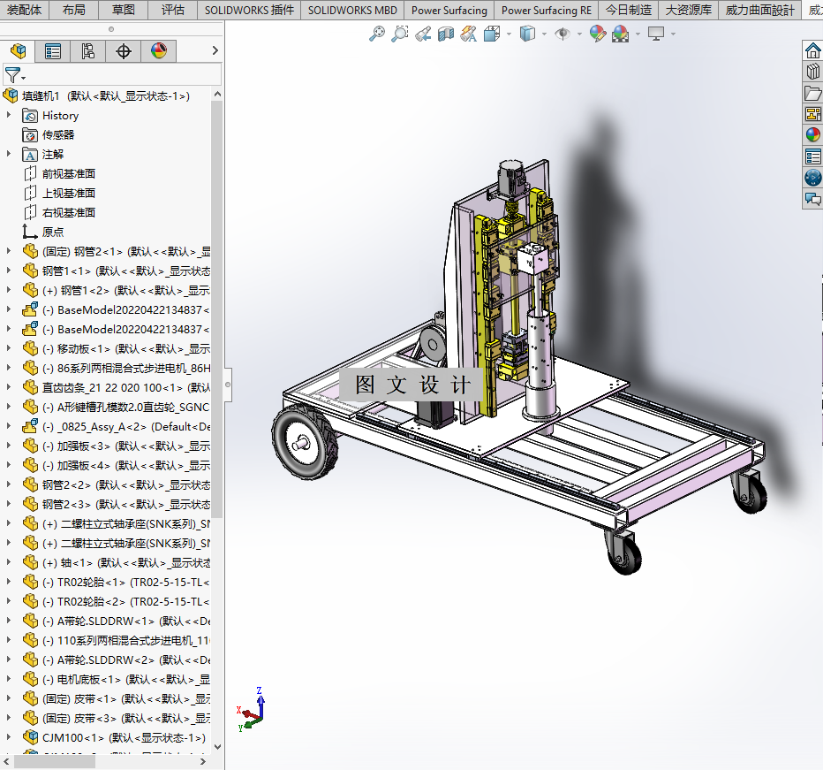This screenshot has width=823, height=770.
Task: Open the Dynamic Annotation Views icon
Action: click(468, 34)
